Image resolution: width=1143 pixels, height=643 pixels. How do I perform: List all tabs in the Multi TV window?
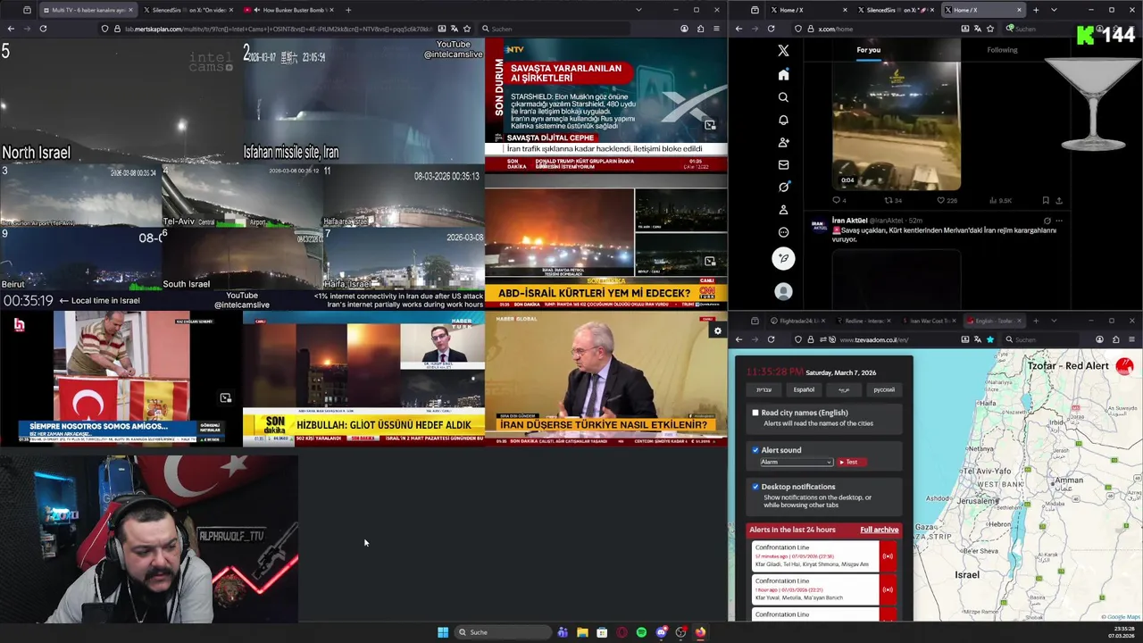click(x=638, y=10)
